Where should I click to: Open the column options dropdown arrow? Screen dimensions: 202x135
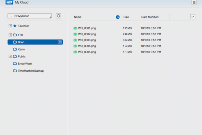click(193, 17)
